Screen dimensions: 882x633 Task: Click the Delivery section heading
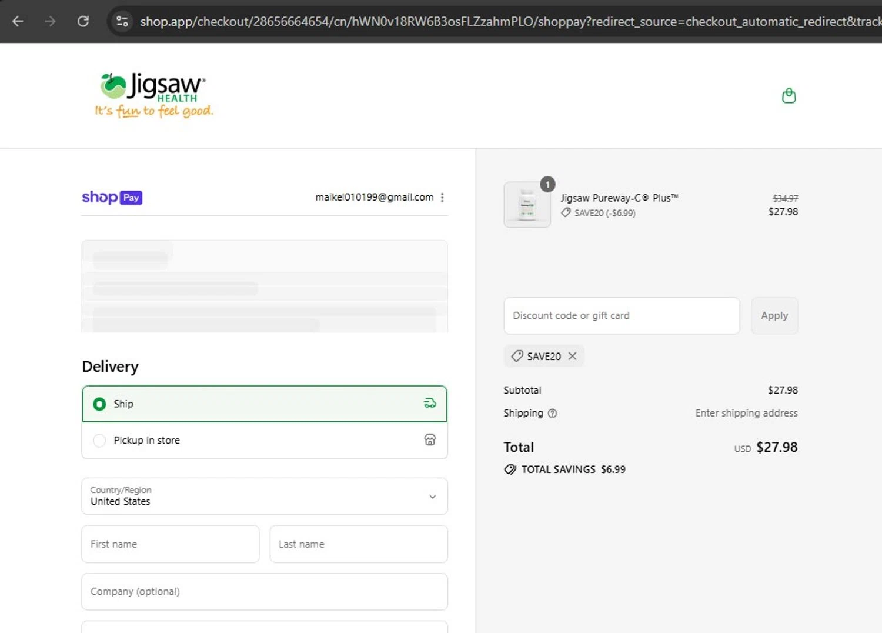110,367
